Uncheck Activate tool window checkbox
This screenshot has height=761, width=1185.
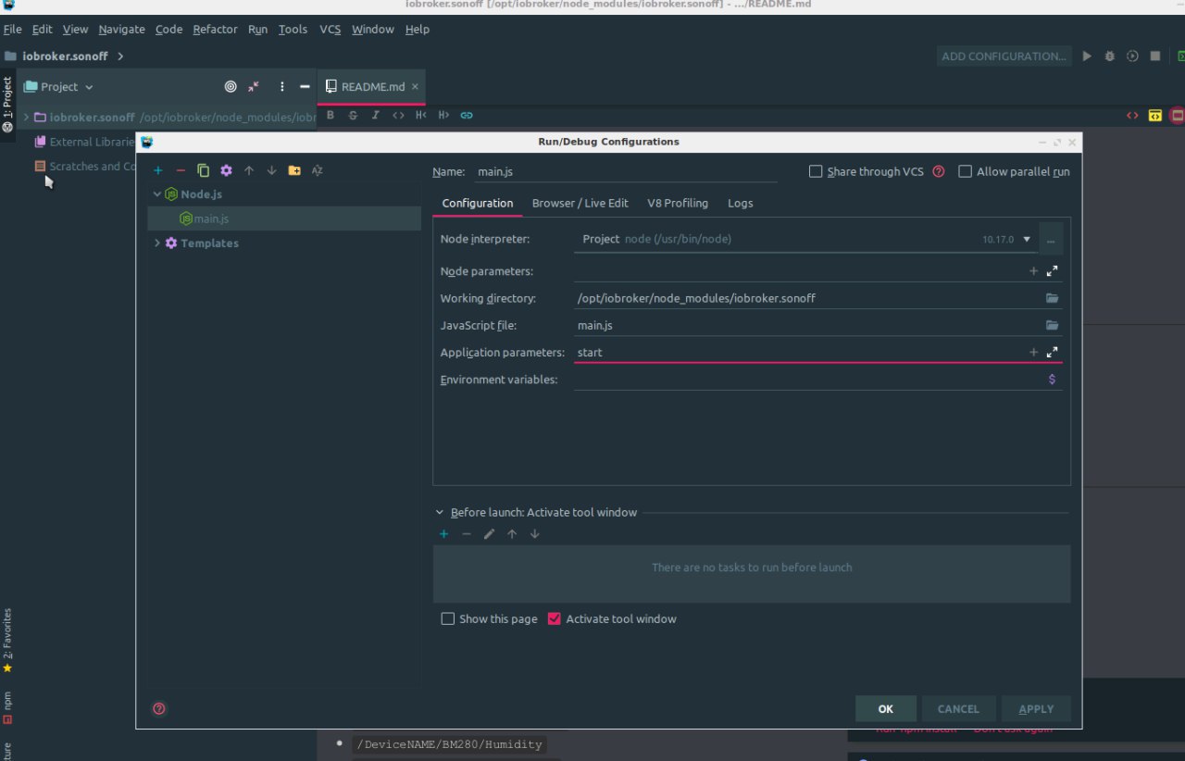pos(555,618)
